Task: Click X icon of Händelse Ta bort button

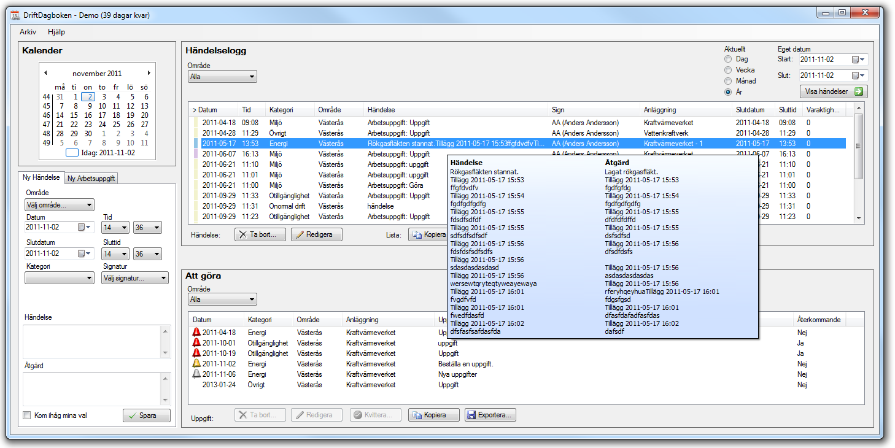Action: [243, 234]
